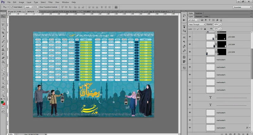Select the Zoom tool
The image size is (253, 135).
click(x=3, y=96)
